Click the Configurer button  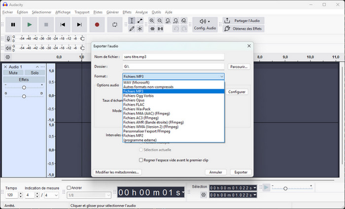coord(237,92)
